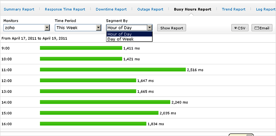Choose Hour of Day list option
The height and width of the screenshot is (136, 276).
point(129,34)
